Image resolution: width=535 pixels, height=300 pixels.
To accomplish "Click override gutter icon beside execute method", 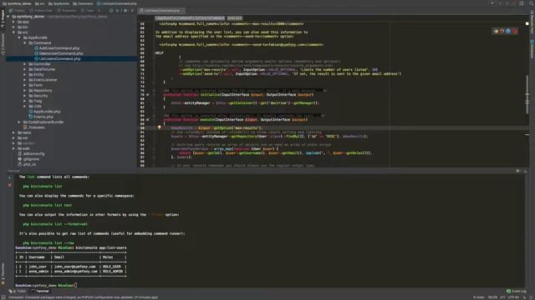I will coord(148,120).
